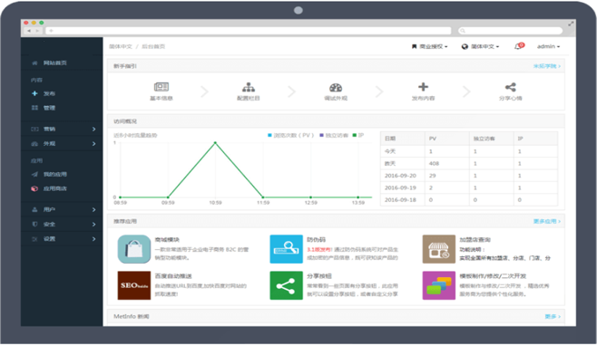
Task: Click browser back arrow button
Action: pos(29,31)
